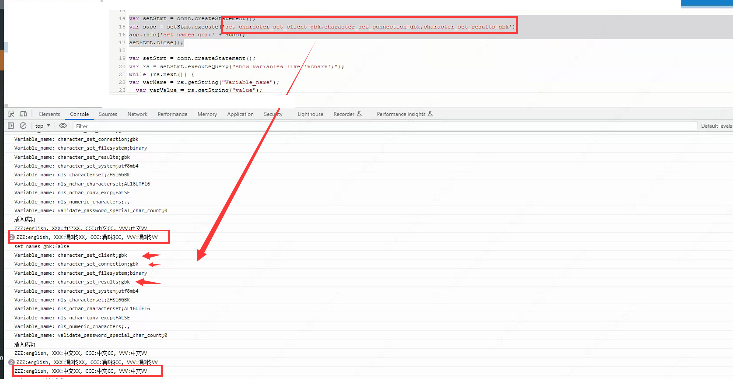The width and height of the screenshot is (733, 379).
Task: Open the Network tab
Action: coord(137,114)
